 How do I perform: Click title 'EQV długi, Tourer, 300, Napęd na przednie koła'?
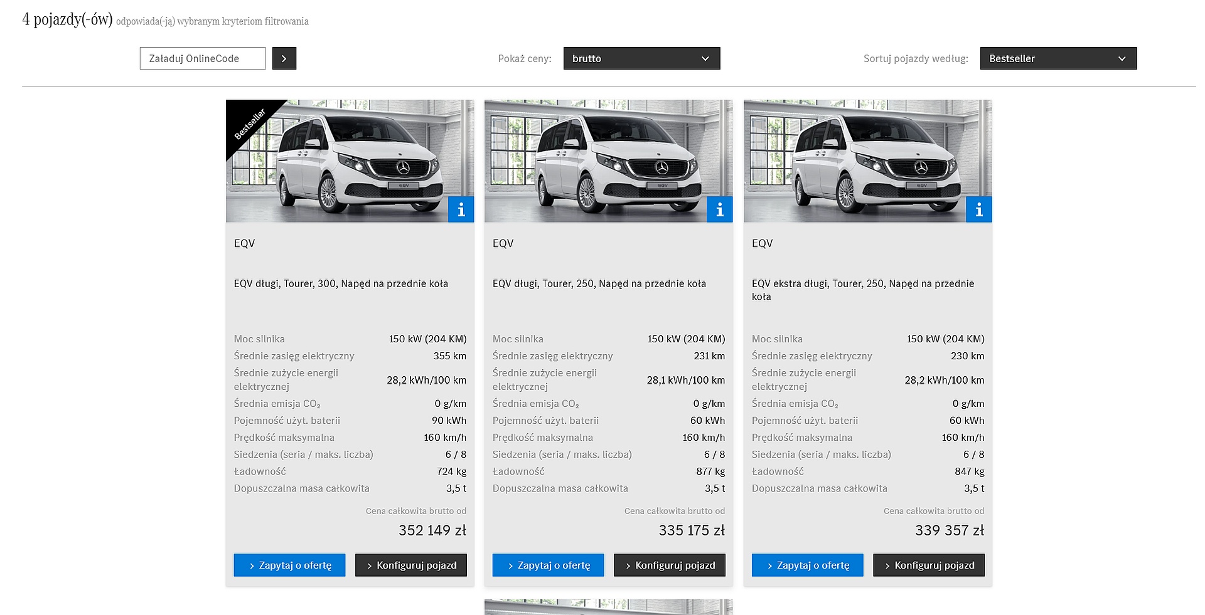[x=341, y=283]
